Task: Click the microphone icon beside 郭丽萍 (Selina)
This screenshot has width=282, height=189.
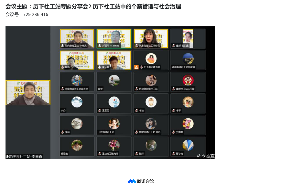Action: [x=100, y=46]
